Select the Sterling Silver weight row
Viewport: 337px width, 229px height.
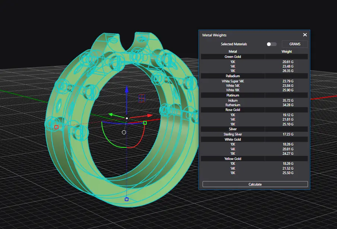click(x=254, y=134)
